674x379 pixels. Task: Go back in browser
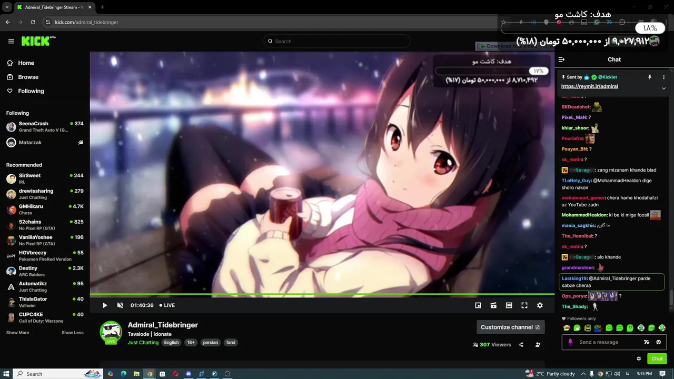coord(7,22)
